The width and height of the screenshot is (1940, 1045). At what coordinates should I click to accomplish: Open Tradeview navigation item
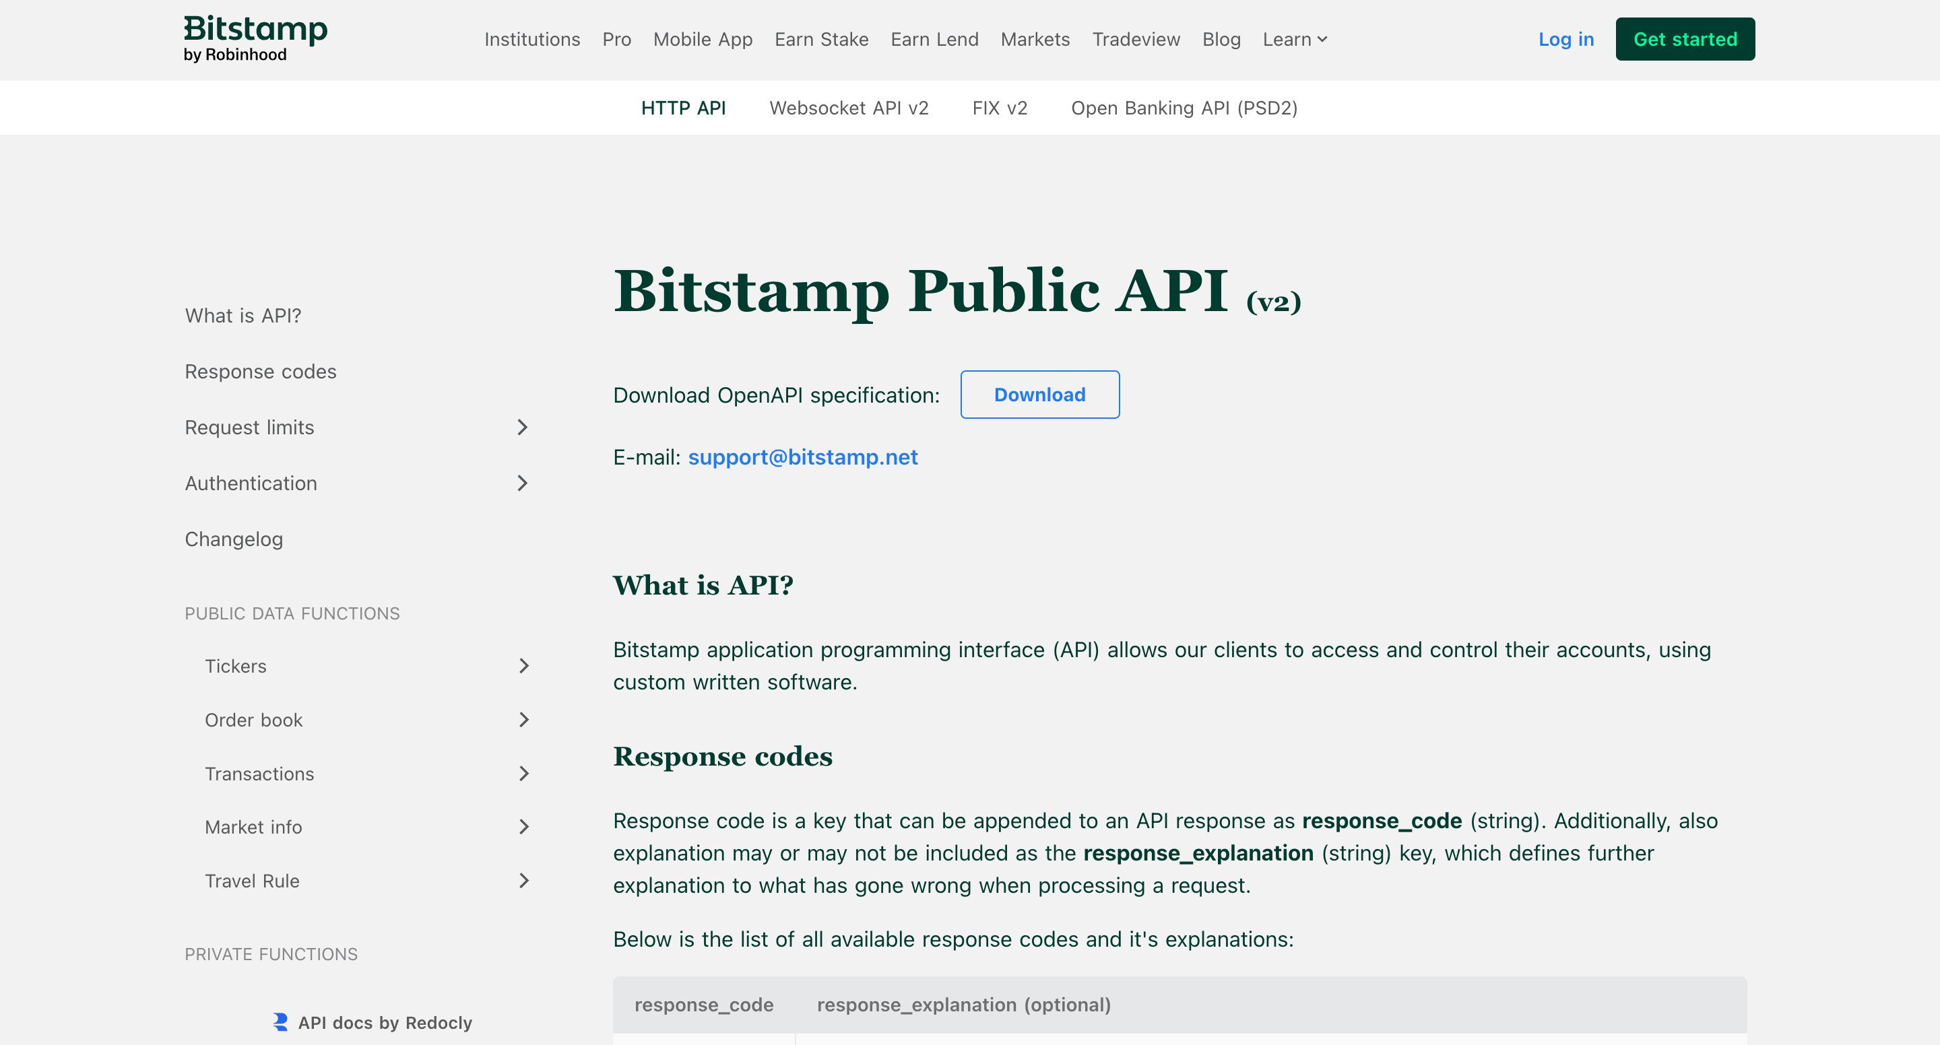pyautogui.click(x=1136, y=39)
